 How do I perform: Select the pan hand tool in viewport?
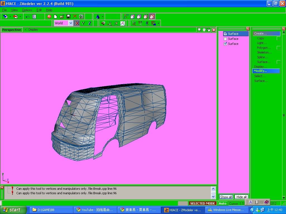(x=204, y=30)
